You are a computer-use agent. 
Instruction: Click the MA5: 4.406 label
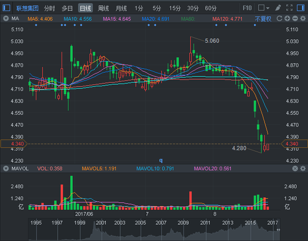40,19
